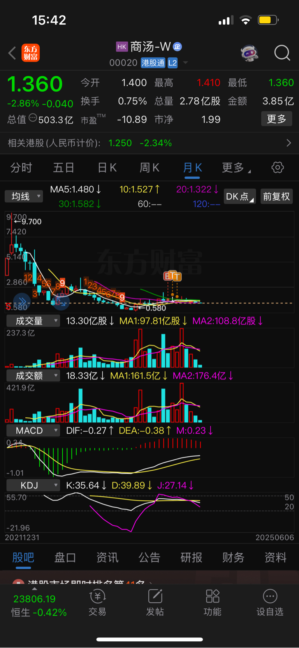Tap the battery status icon

(268, 20)
